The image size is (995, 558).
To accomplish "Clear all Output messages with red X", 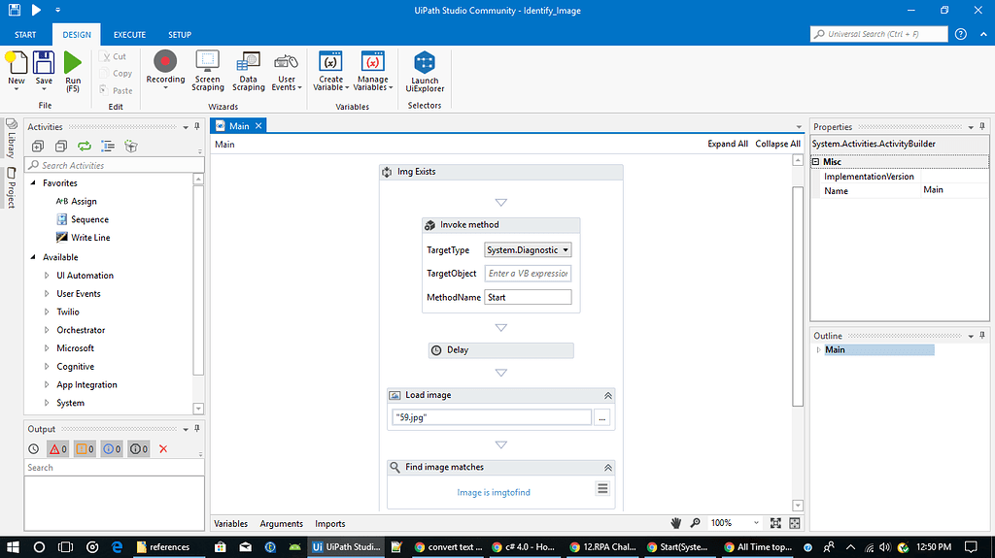I will click(x=163, y=449).
